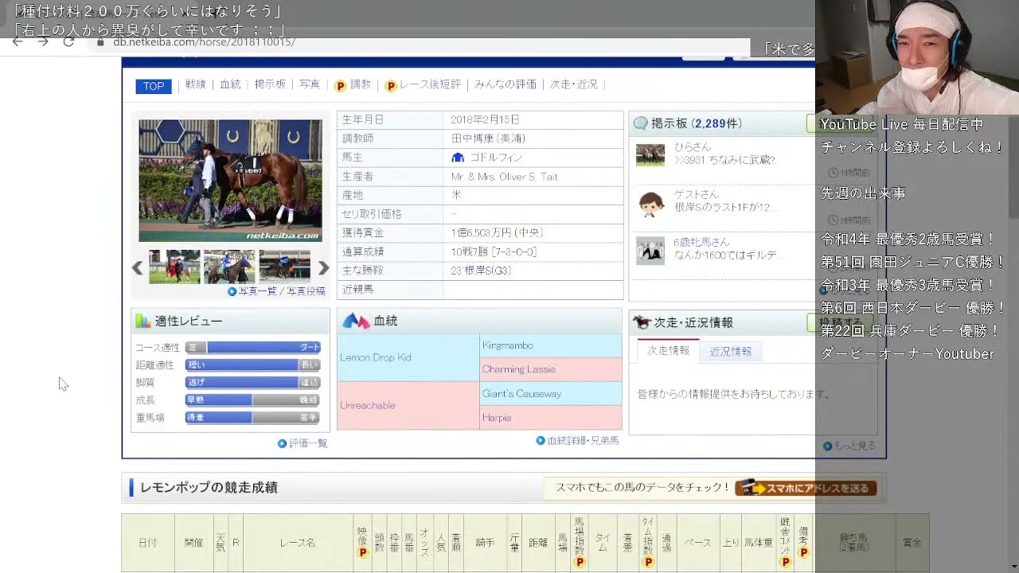Image resolution: width=1019 pixels, height=573 pixels.
Task: Show next photo with right arrow
Action: pos(323,267)
